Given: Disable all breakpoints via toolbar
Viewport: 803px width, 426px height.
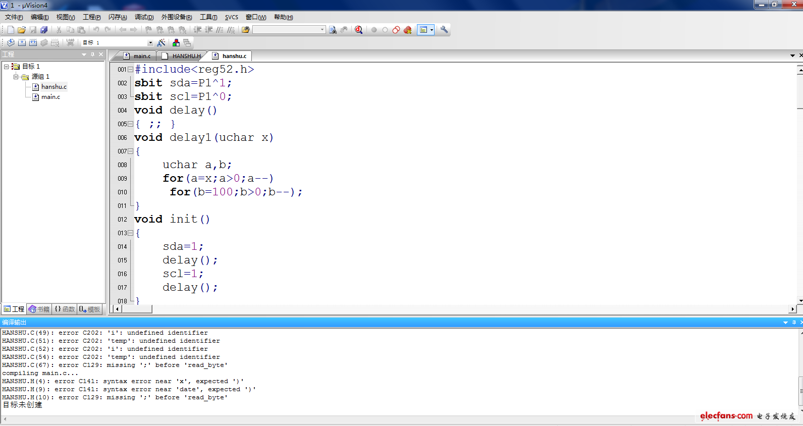Looking at the screenshot, I should tap(396, 30).
